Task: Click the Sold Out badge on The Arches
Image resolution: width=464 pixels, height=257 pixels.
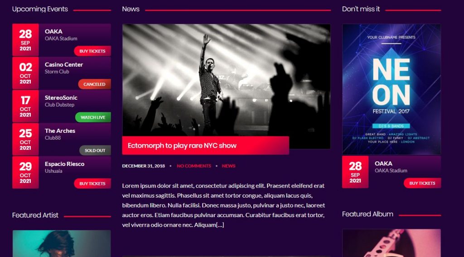Action: click(95, 150)
